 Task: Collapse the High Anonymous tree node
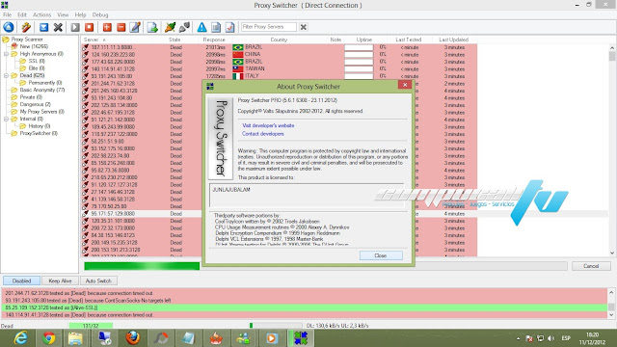7,54
